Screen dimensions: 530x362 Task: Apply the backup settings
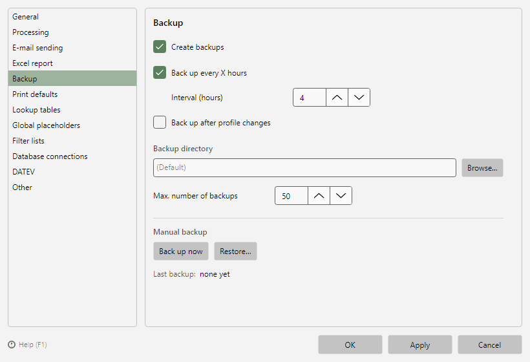[420, 345]
